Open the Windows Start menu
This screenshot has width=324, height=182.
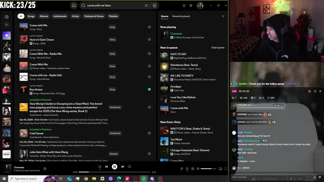coord(4,179)
